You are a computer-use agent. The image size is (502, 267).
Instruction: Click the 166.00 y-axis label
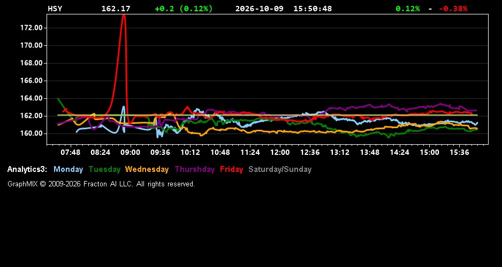click(x=32, y=81)
